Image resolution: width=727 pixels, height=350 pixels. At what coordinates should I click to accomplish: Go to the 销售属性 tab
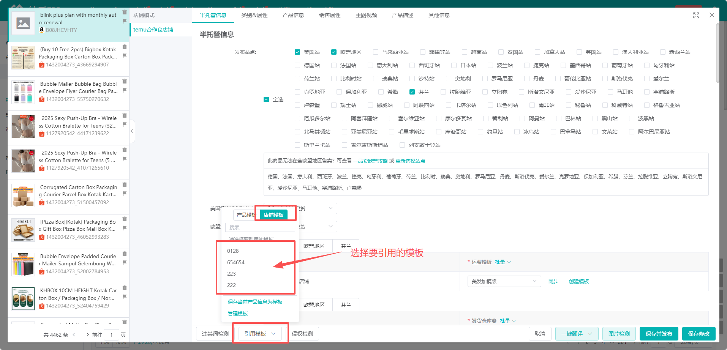click(x=330, y=15)
